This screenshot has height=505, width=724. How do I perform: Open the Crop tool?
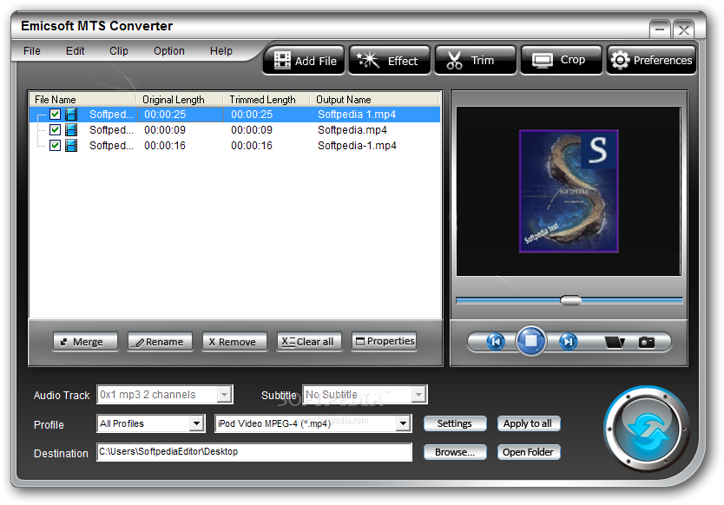coord(562,60)
